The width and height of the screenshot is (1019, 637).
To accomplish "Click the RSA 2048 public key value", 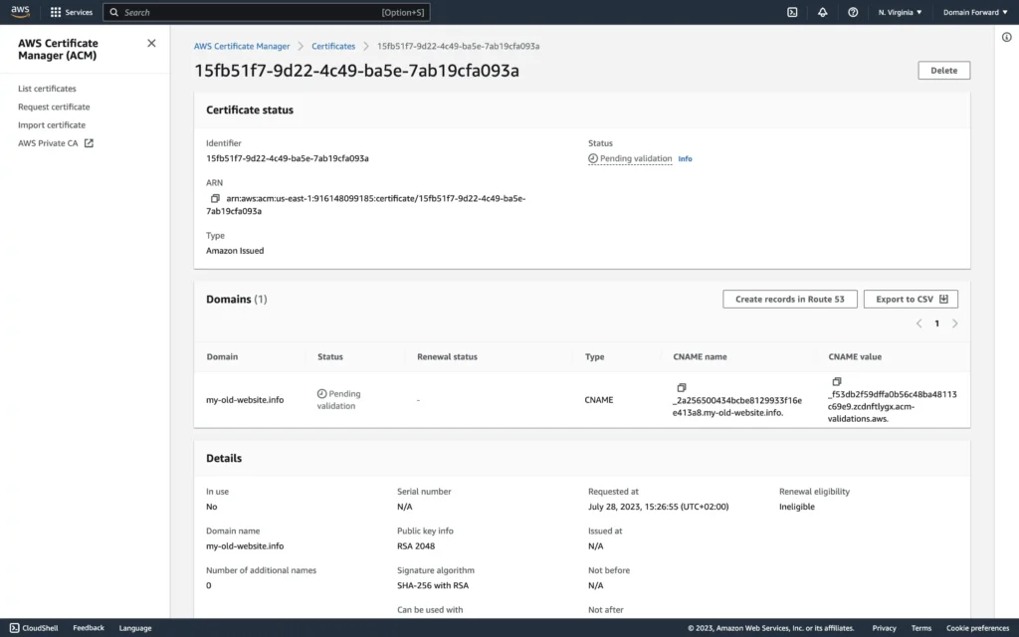I will pos(416,546).
